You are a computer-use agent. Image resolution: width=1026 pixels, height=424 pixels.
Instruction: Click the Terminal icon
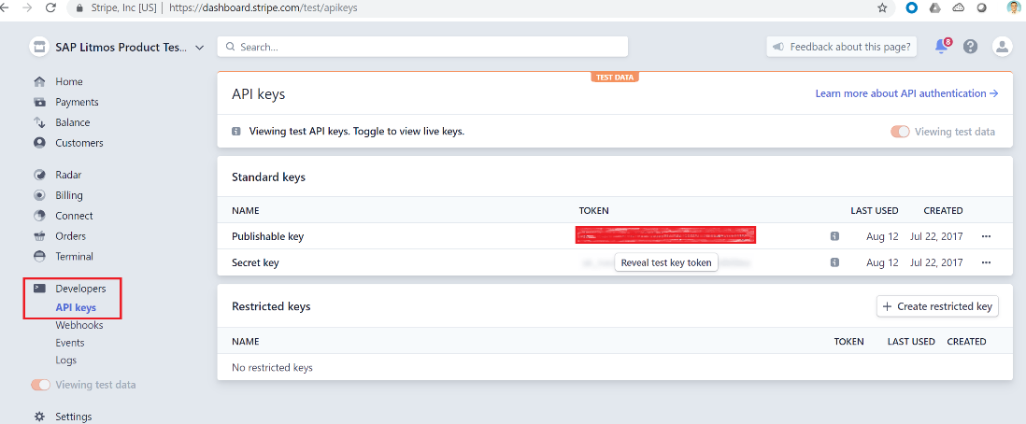[40, 257]
